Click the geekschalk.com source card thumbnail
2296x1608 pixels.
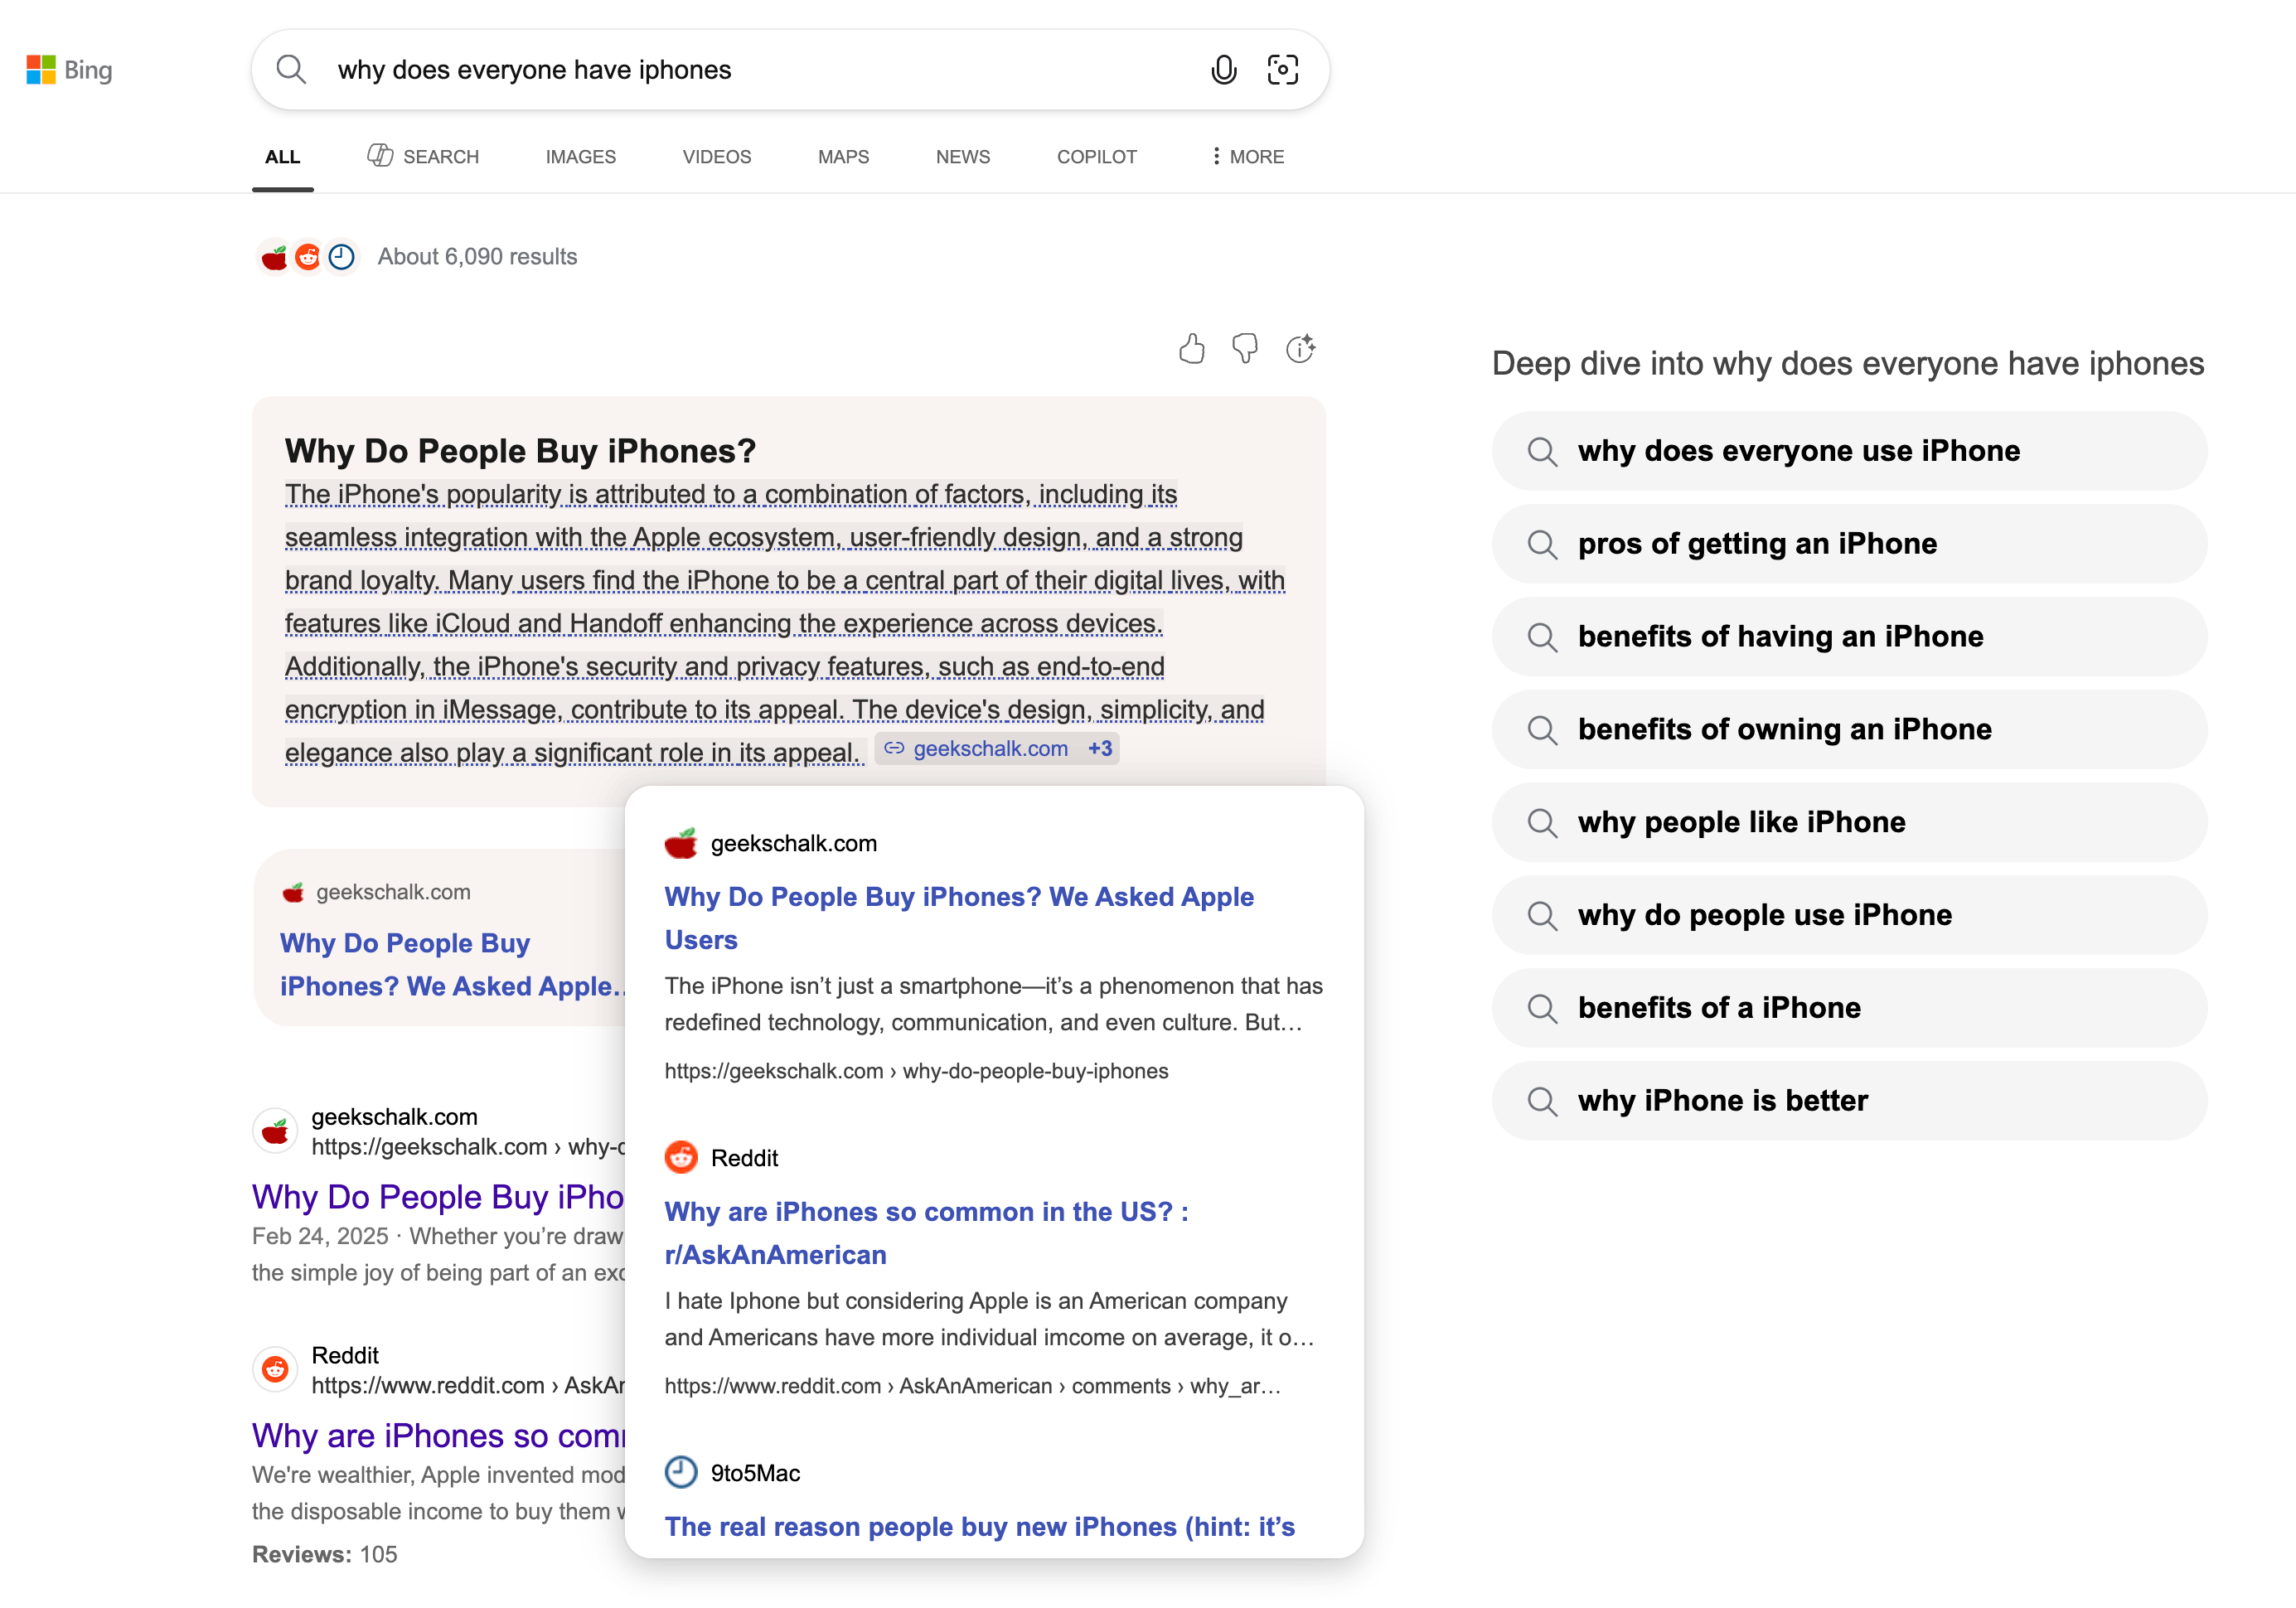point(440,938)
